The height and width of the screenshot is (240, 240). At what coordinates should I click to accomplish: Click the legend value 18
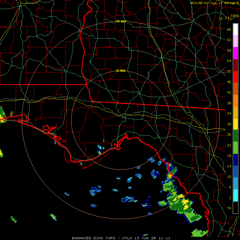(229, 156)
